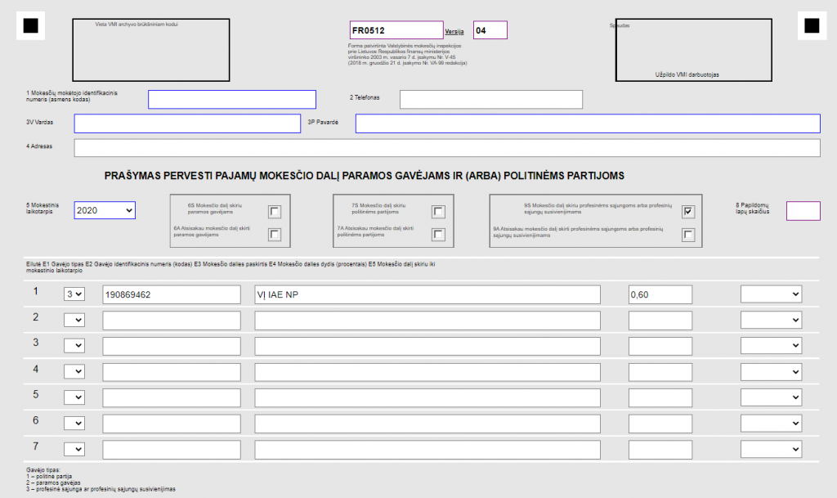Expand row 1 E5 laikotarpis dropdown
This screenshot has width=837, height=498.
[771, 294]
